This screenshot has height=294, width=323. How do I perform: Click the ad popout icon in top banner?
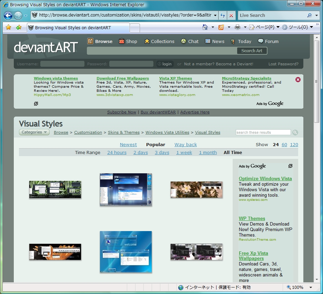click(x=36, y=104)
